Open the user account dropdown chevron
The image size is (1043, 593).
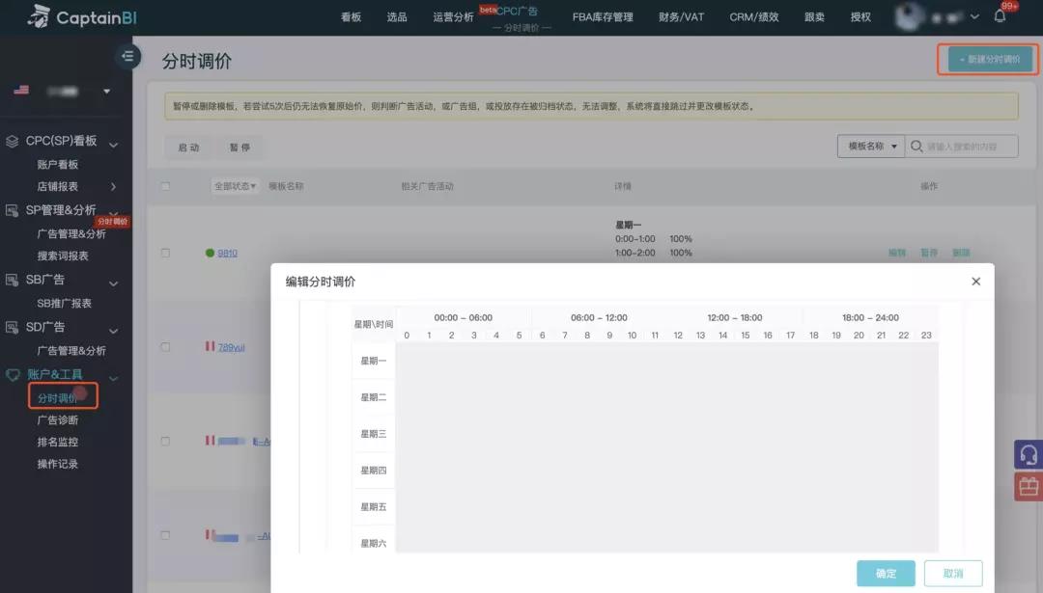pyautogui.click(x=974, y=16)
